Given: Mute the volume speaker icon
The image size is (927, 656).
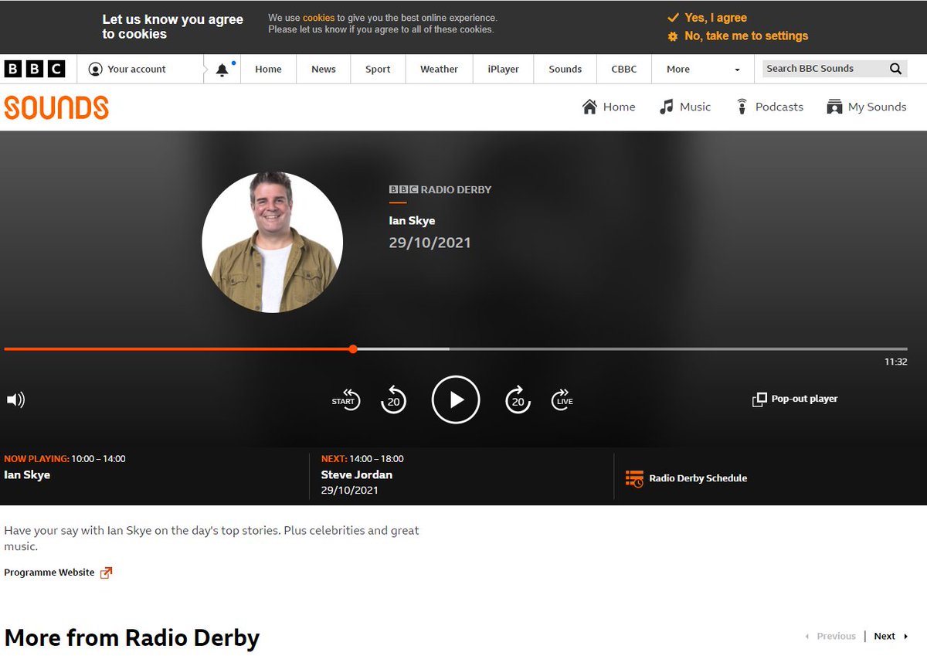Looking at the screenshot, I should 15,399.
